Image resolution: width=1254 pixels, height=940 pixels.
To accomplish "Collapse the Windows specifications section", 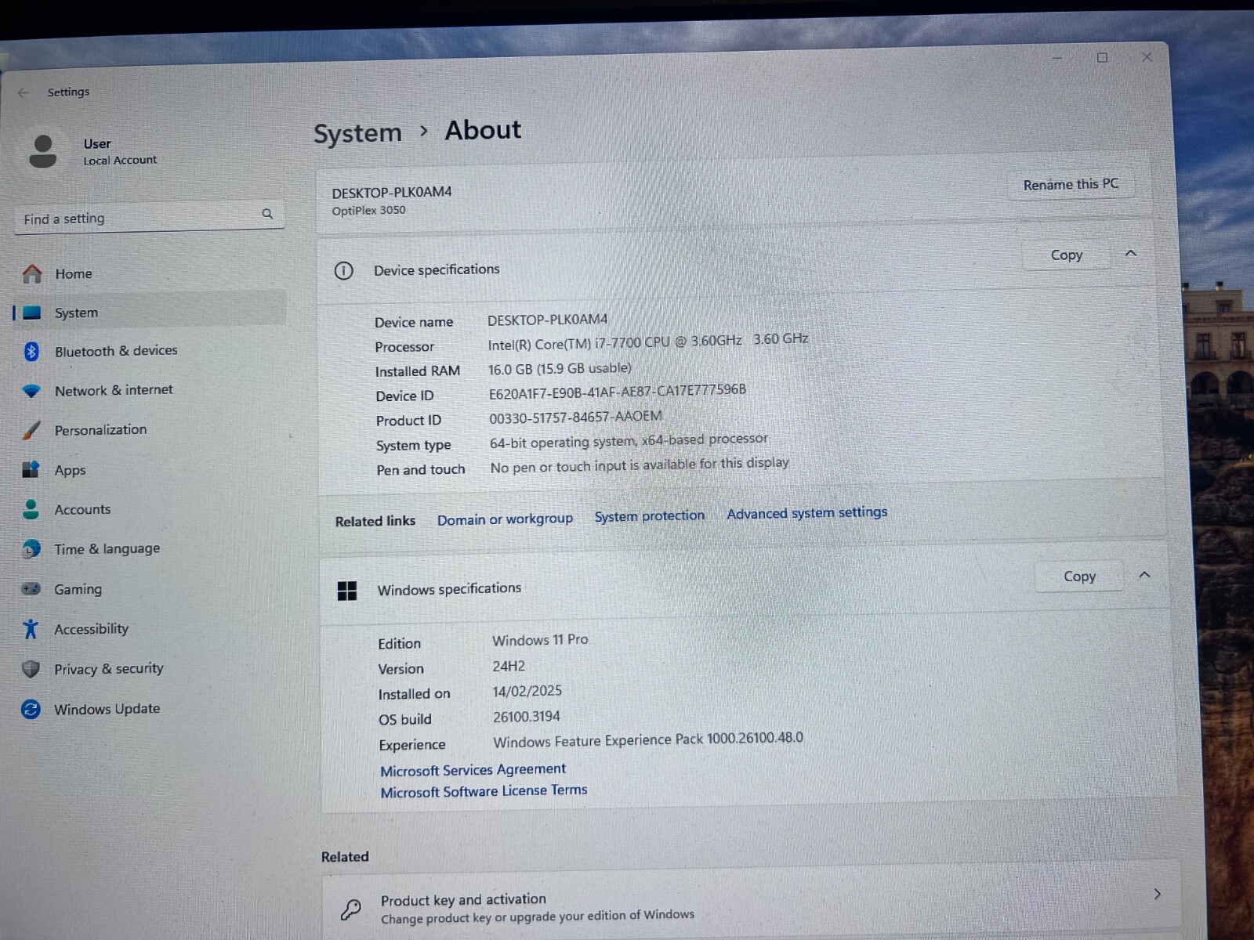I will (1144, 575).
